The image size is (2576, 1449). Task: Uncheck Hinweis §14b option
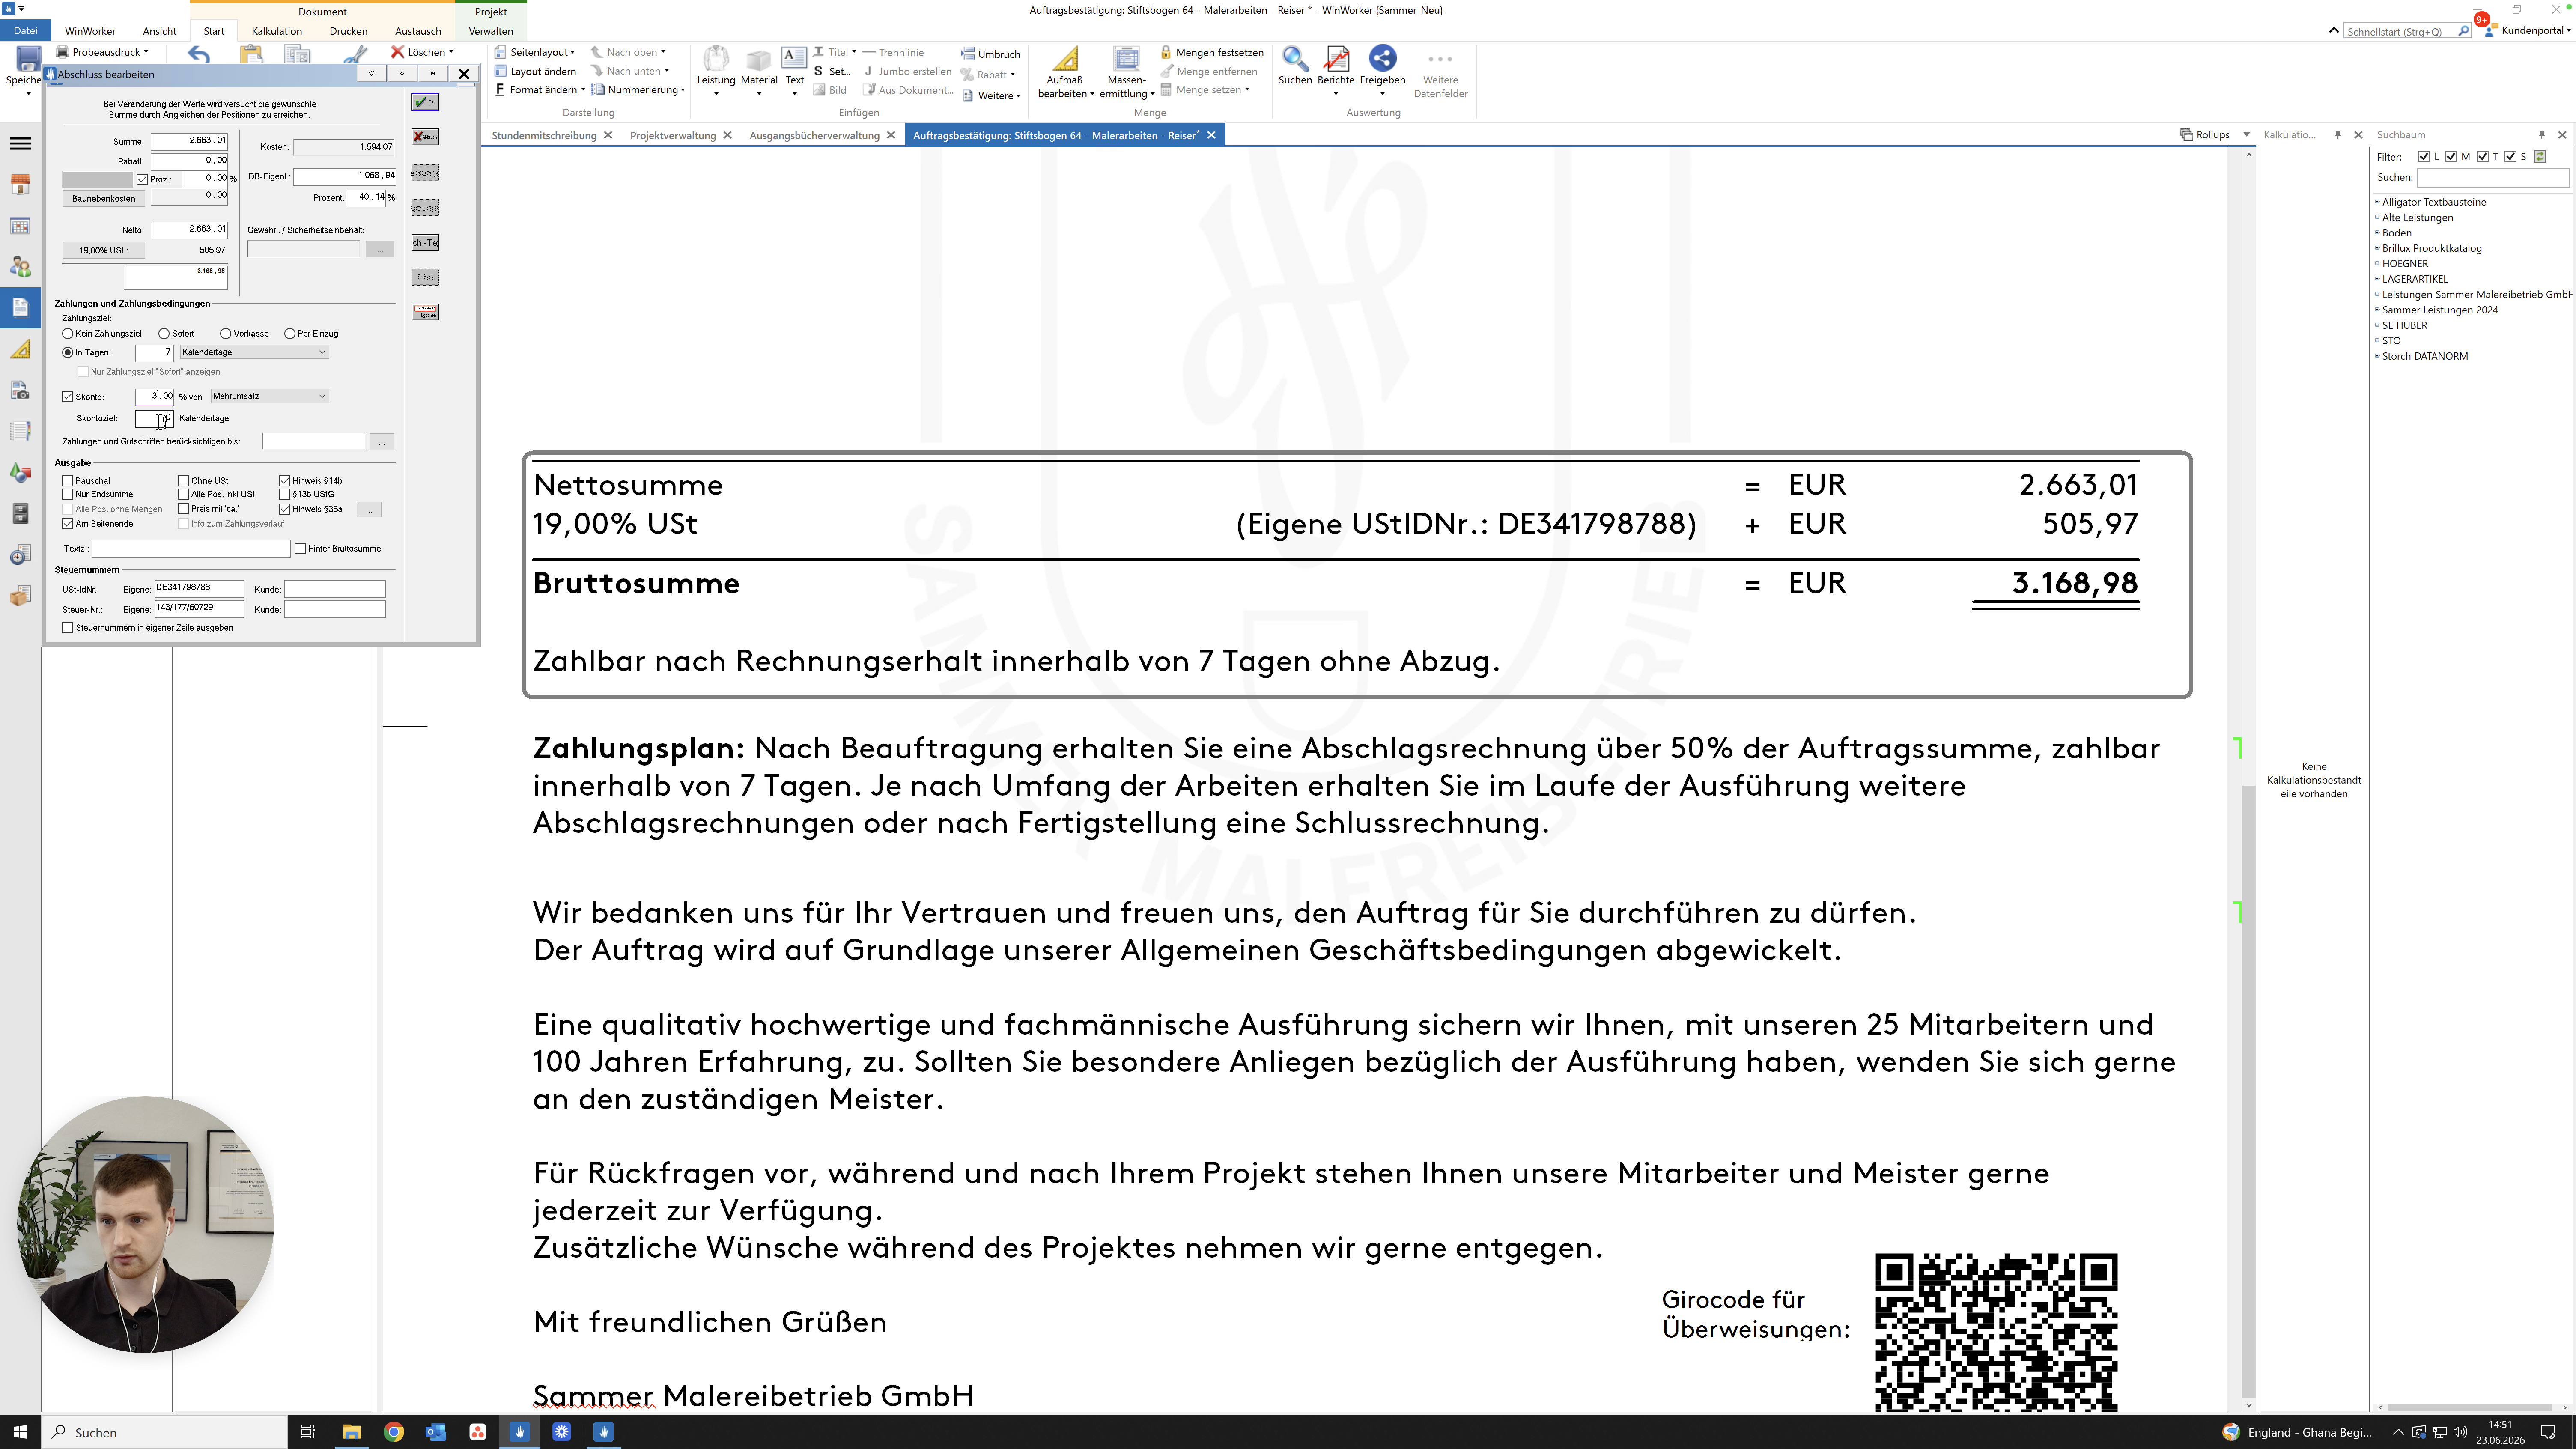coord(285,481)
